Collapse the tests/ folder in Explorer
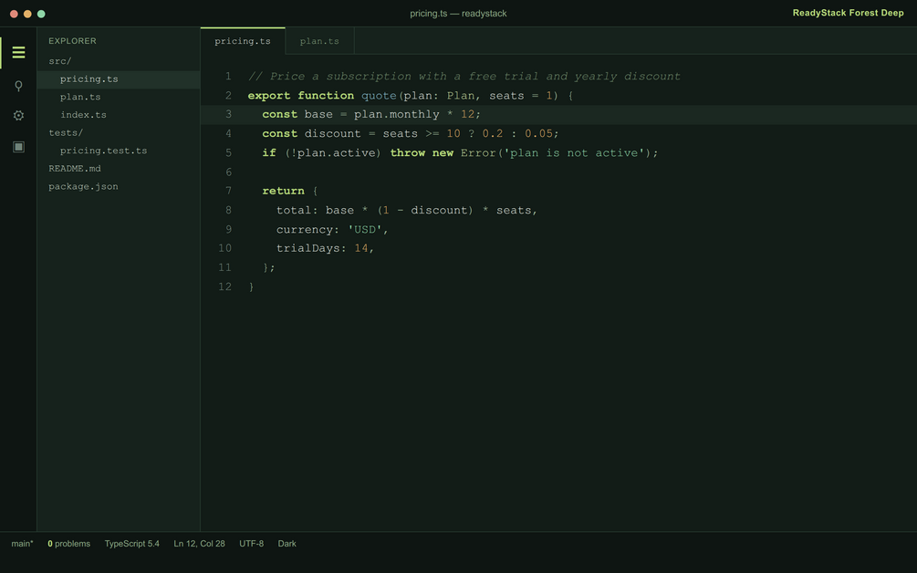Image resolution: width=917 pixels, height=573 pixels. [x=66, y=132]
